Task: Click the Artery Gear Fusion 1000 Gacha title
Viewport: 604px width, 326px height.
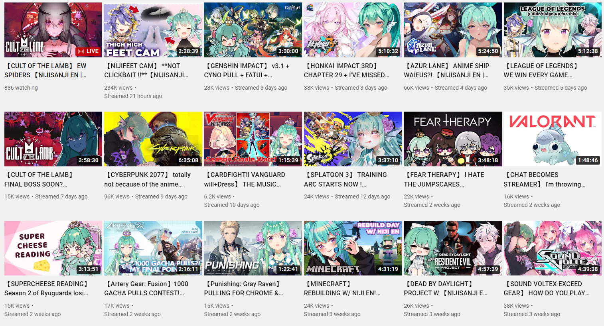Action: pos(146,288)
